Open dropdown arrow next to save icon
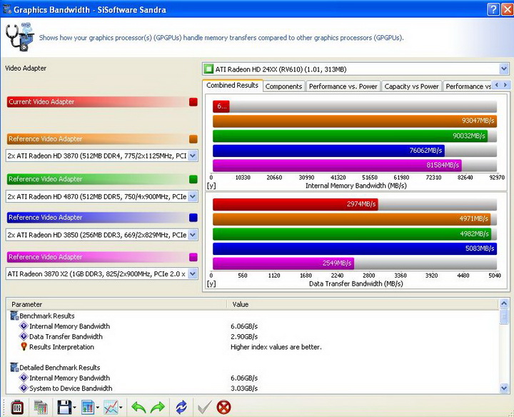The image size is (514, 417). tap(74, 408)
